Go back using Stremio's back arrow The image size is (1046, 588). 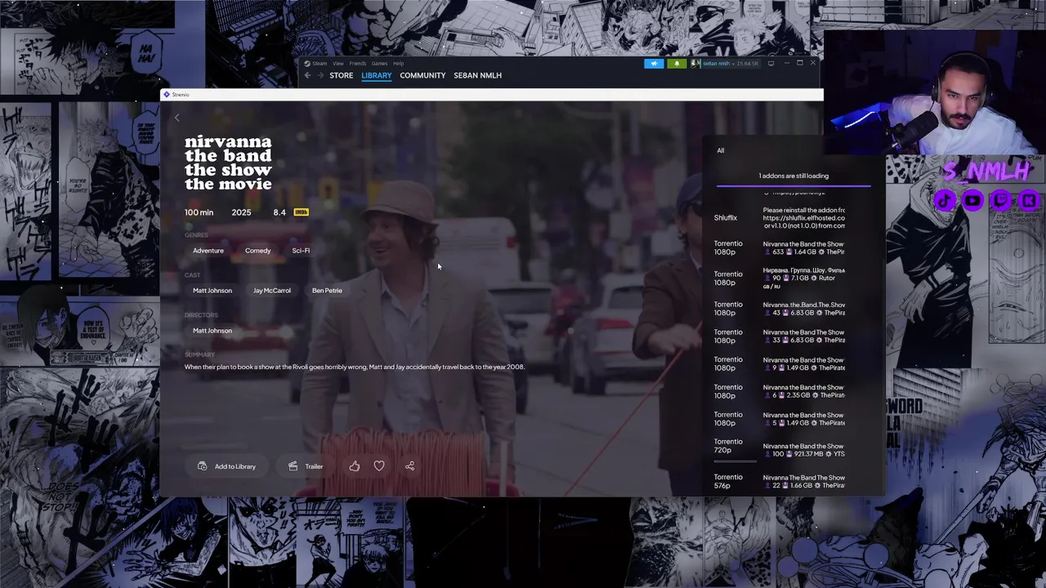click(x=177, y=118)
